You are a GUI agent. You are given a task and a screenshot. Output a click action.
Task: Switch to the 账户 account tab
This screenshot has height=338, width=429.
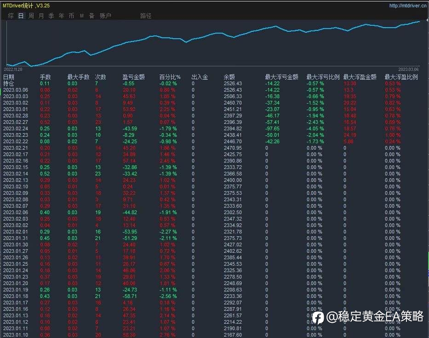tap(105, 16)
